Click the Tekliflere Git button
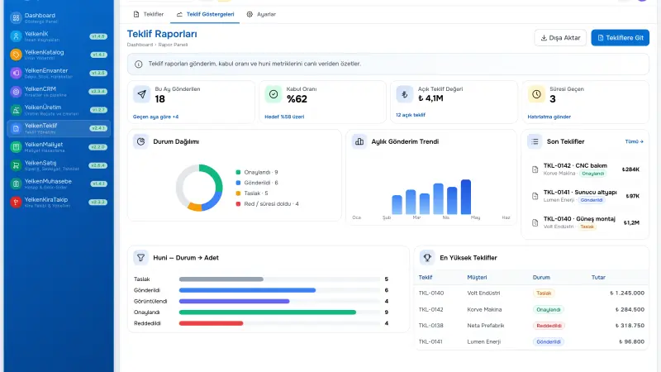This screenshot has height=372, width=661. (621, 37)
